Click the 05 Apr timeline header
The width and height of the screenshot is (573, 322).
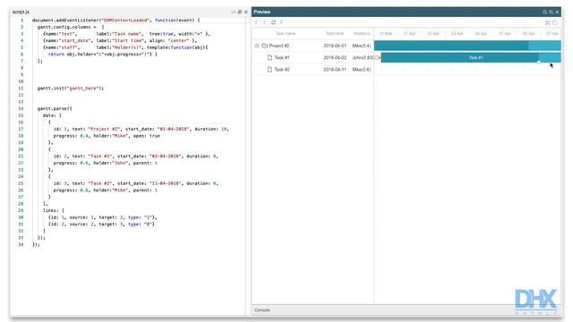pos(505,34)
